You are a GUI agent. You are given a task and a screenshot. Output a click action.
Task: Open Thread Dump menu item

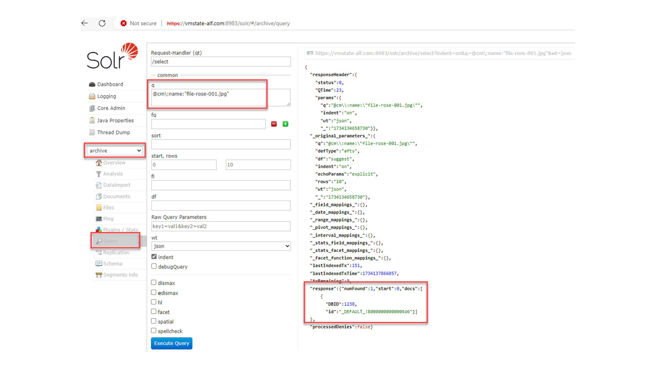point(113,133)
